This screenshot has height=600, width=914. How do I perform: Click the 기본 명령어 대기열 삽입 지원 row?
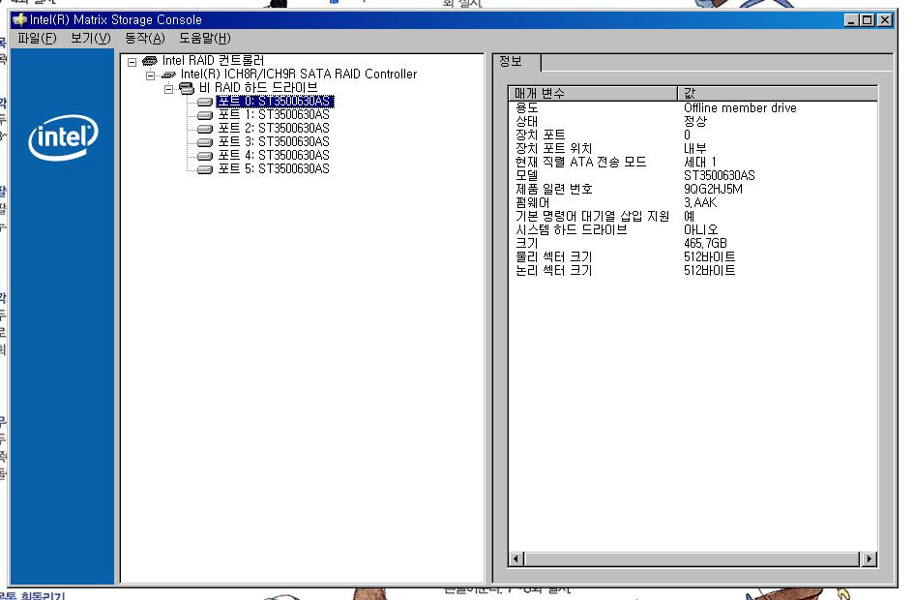point(693,216)
